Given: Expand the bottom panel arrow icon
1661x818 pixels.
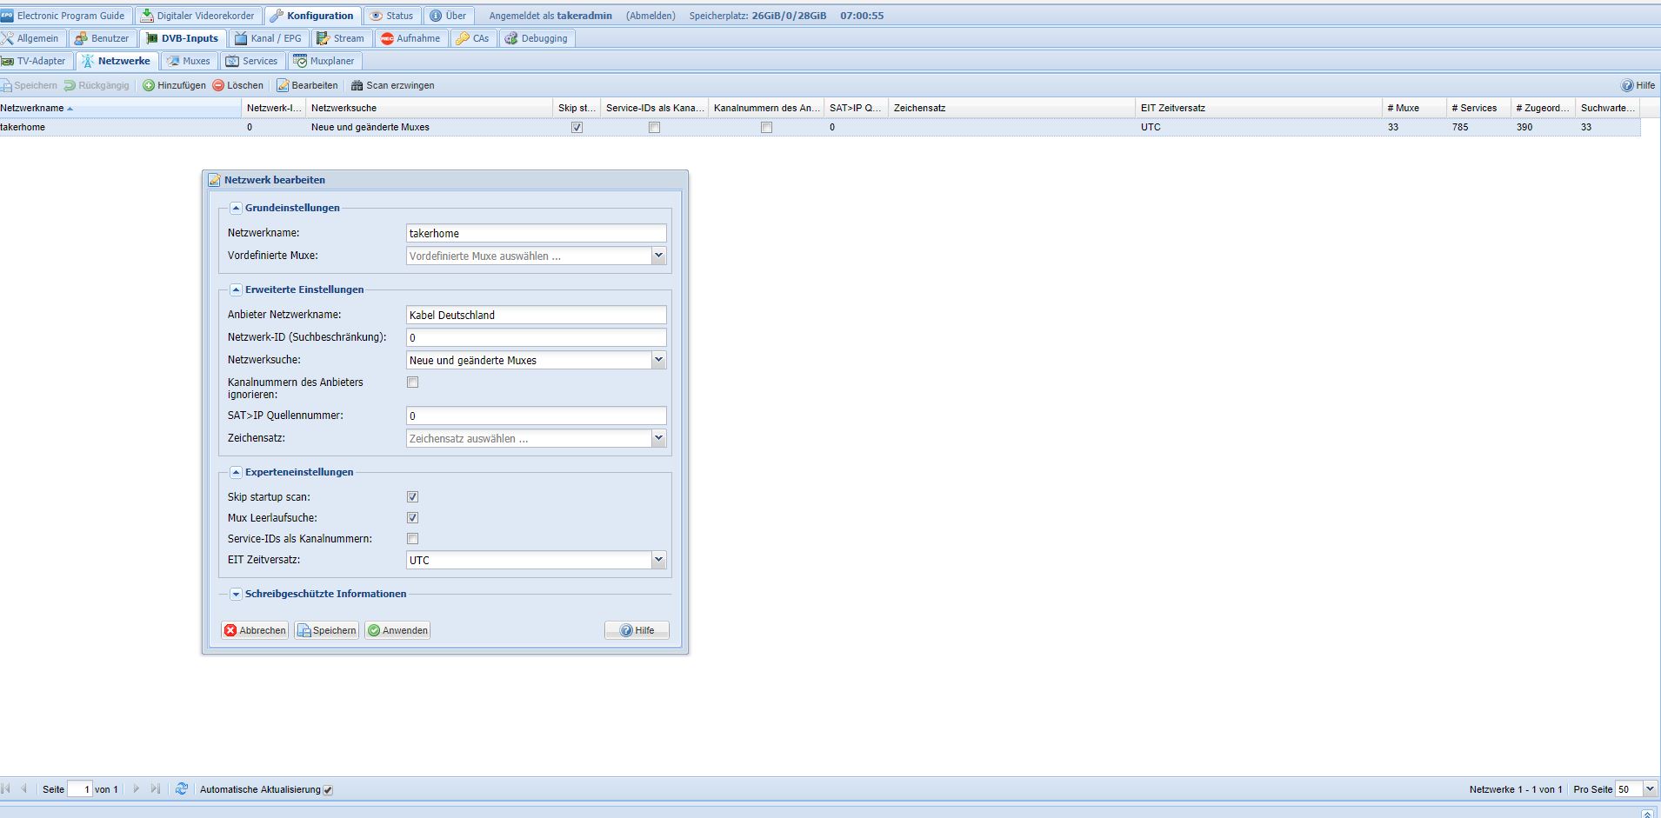Looking at the screenshot, I should [x=1648, y=814].
